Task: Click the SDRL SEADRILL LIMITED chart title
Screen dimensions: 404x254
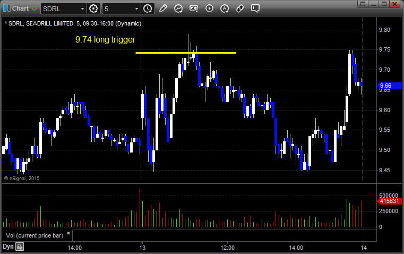Action: (73, 23)
